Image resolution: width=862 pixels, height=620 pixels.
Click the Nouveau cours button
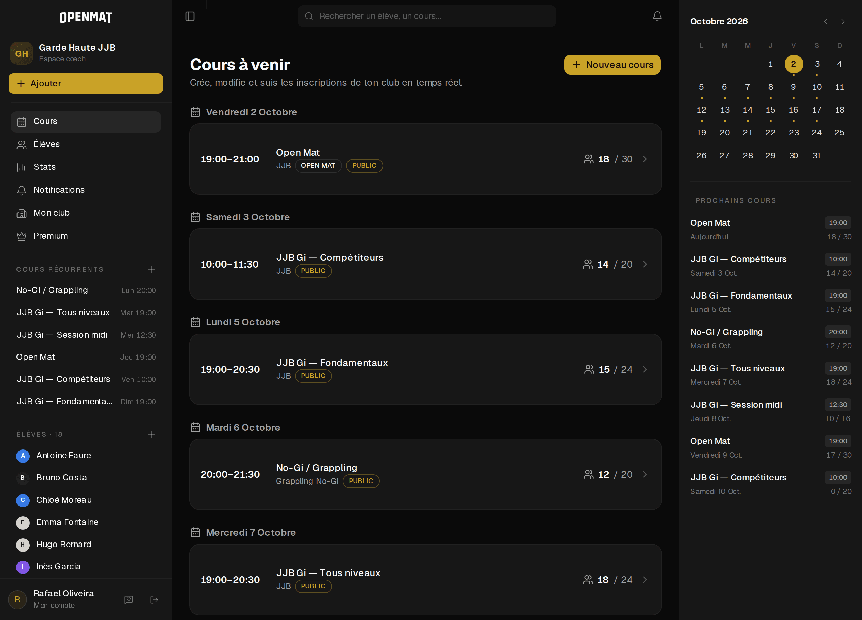click(x=612, y=65)
